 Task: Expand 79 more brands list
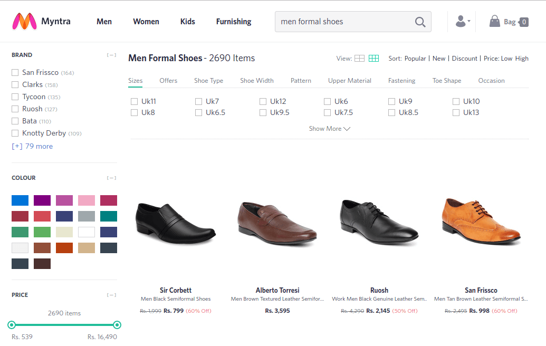coord(32,146)
